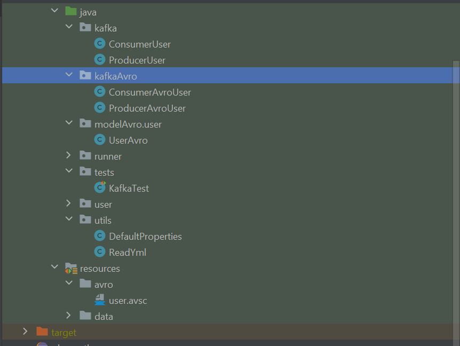460x346 pixels.
Task: Select the runner package name
Action: coord(108,156)
